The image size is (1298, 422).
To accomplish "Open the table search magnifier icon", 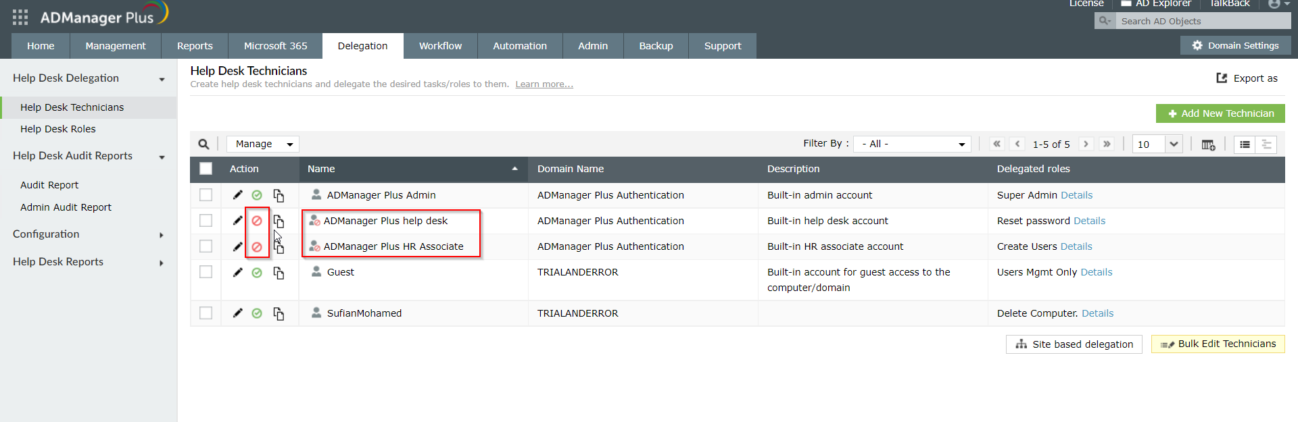I will click(x=203, y=144).
